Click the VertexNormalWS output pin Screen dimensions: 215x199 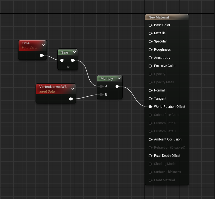tap(71, 99)
